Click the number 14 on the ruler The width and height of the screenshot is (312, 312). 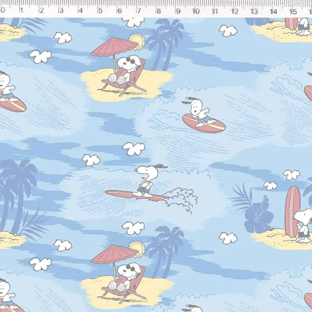(273, 11)
